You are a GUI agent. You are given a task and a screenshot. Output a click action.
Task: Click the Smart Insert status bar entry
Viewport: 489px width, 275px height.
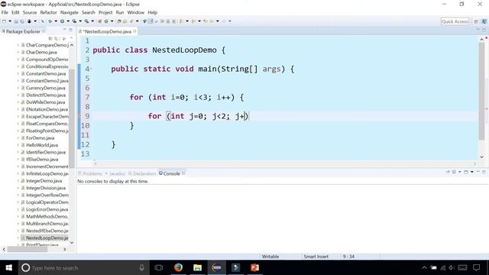coord(316,257)
